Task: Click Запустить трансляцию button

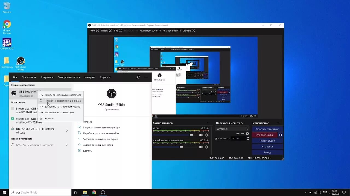Action: pos(267,129)
